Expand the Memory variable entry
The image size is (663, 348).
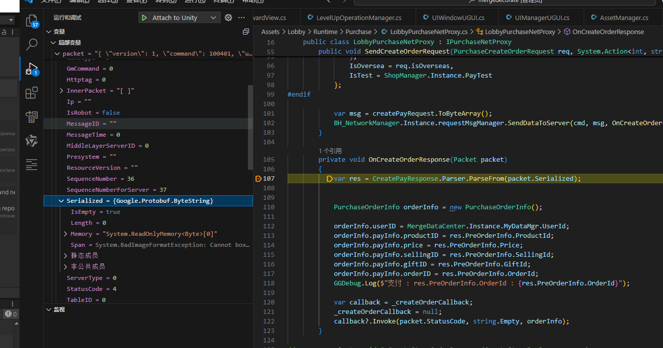point(65,234)
